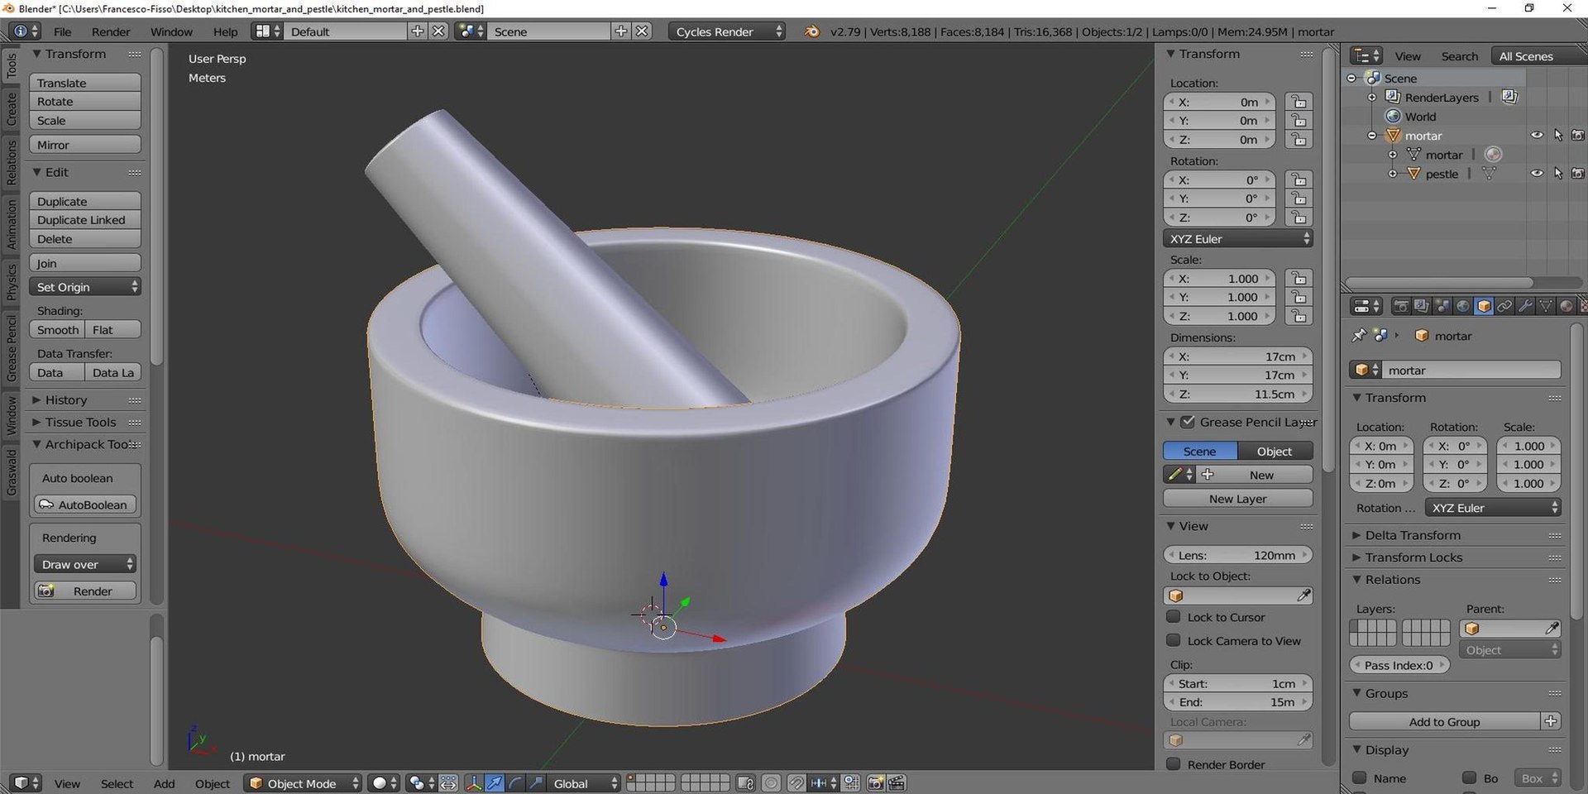Toggle proportional editing circle icon
Image resolution: width=1588 pixels, height=794 pixels.
(771, 783)
